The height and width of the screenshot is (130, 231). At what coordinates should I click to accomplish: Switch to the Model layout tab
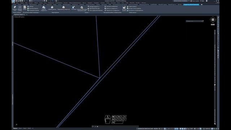pos(15,129)
